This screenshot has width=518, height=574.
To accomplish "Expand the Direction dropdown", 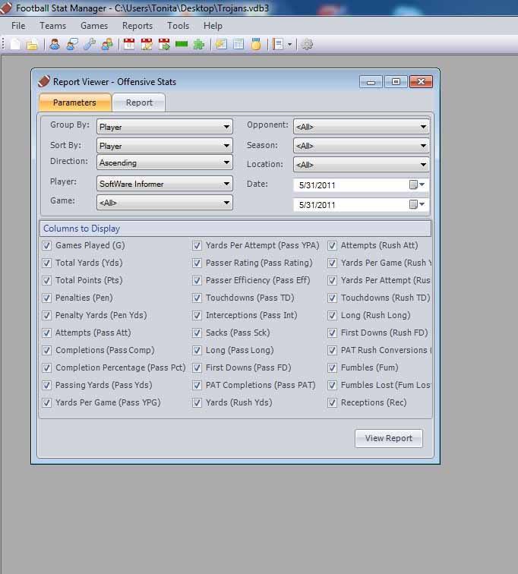I will [x=165, y=162].
